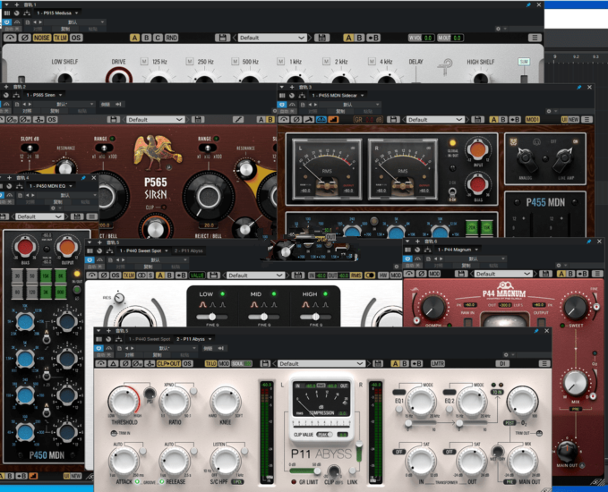The width and height of the screenshot is (608, 492).
Task: Mute the 1 kHz band in Medusa
Action: 281,62
